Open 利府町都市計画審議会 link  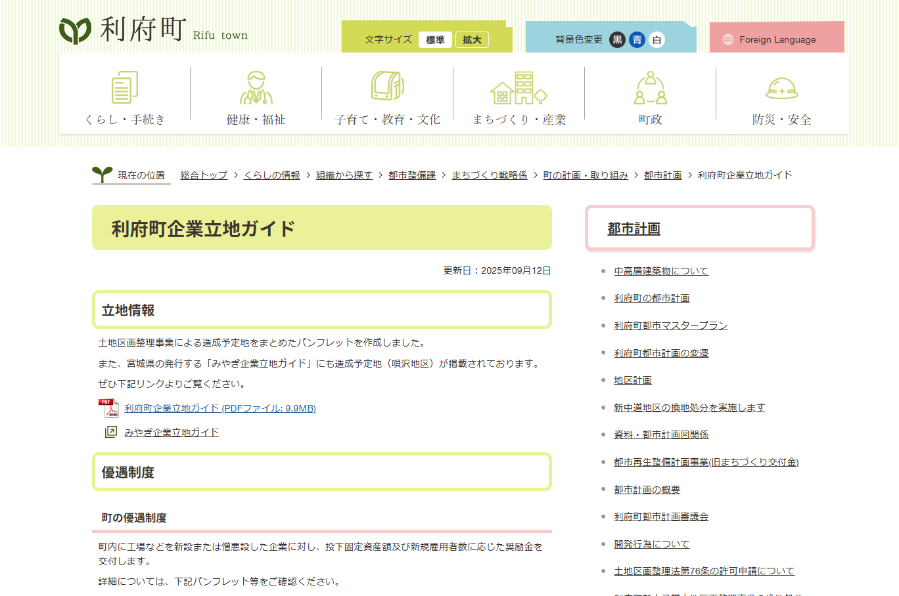point(661,517)
